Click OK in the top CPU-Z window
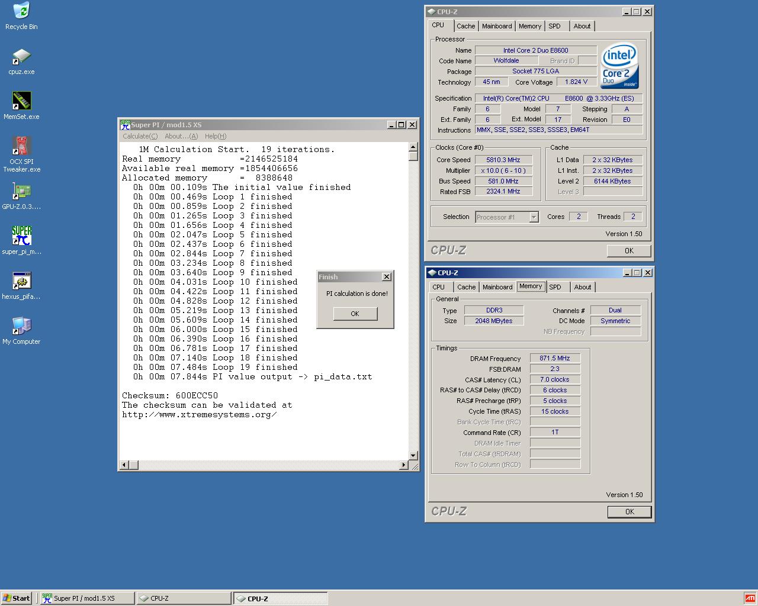 click(629, 251)
